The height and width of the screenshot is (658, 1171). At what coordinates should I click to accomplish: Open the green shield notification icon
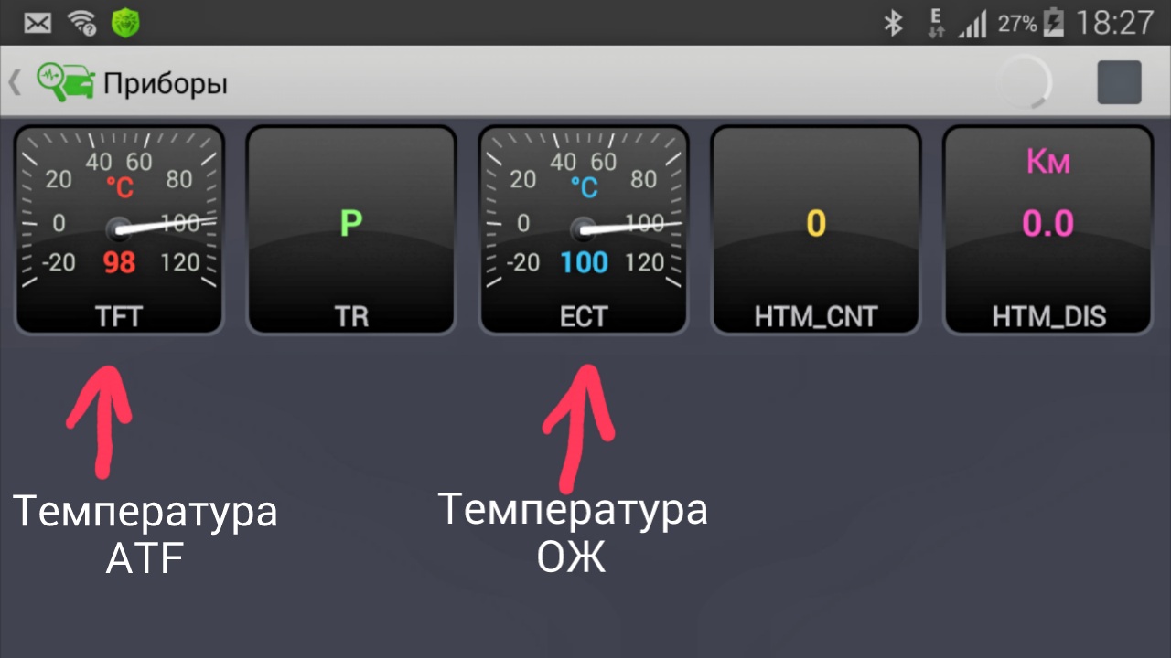pos(125,23)
